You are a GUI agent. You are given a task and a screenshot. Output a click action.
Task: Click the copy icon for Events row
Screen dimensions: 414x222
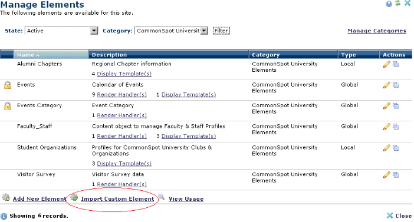point(396,85)
